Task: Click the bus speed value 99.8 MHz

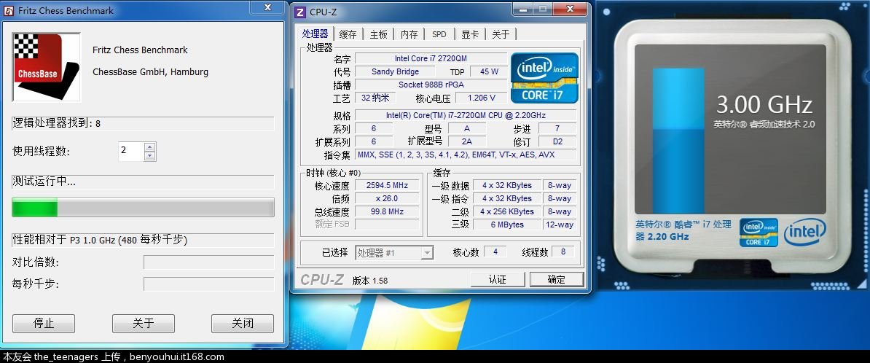Action: click(x=388, y=211)
